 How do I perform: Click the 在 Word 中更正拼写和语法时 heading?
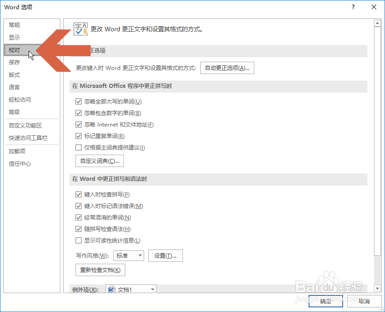pos(110,179)
